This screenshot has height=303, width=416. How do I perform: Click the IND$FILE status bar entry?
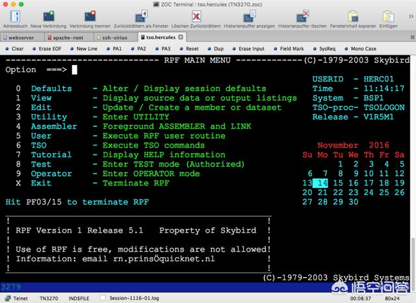point(79,298)
